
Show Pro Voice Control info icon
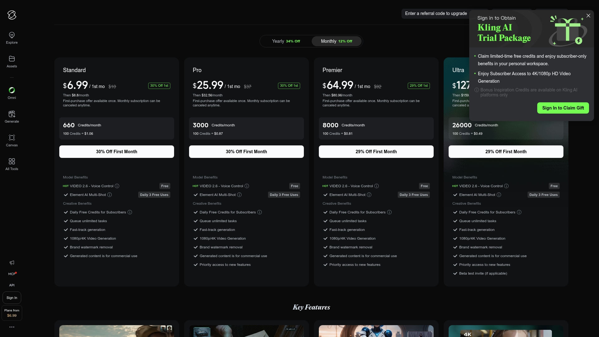point(247,186)
